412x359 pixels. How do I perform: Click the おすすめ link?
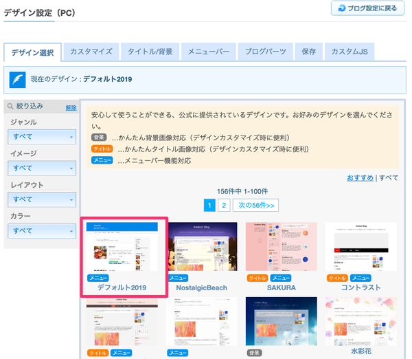click(x=360, y=178)
